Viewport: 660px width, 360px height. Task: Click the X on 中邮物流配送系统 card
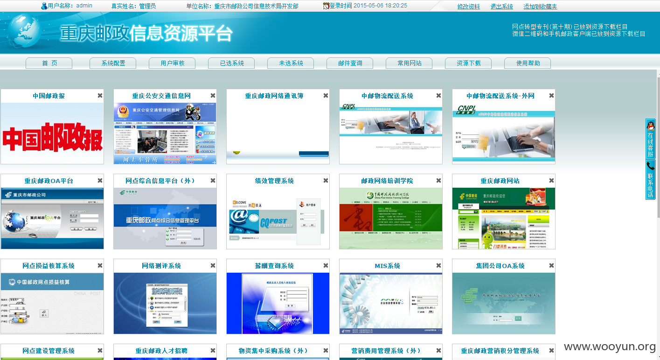pos(438,95)
